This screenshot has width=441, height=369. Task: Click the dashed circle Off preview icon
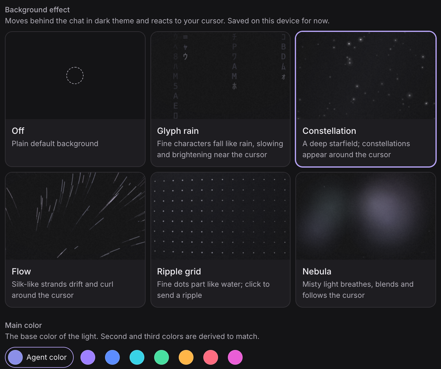[75, 76]
